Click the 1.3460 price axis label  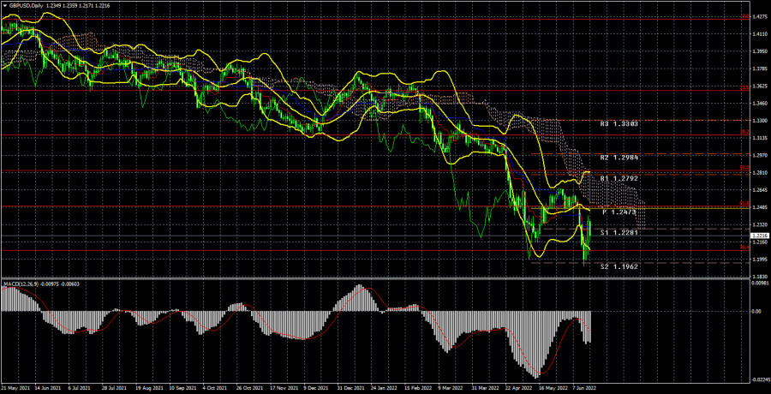click(760, 104)
